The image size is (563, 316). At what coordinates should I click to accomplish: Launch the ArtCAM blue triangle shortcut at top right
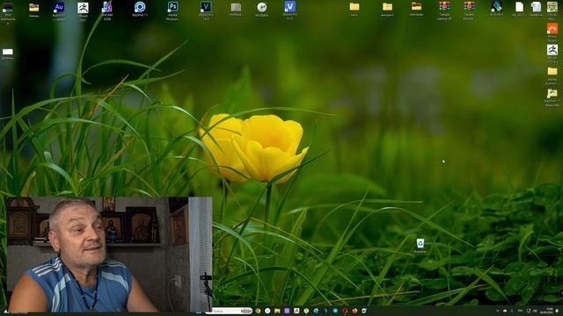(497, 6)
